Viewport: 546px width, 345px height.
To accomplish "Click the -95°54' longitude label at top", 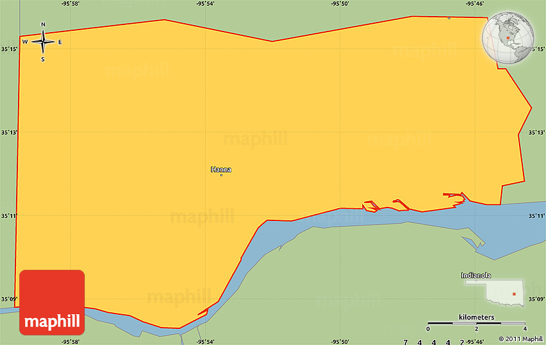I will tap(205, 4).
